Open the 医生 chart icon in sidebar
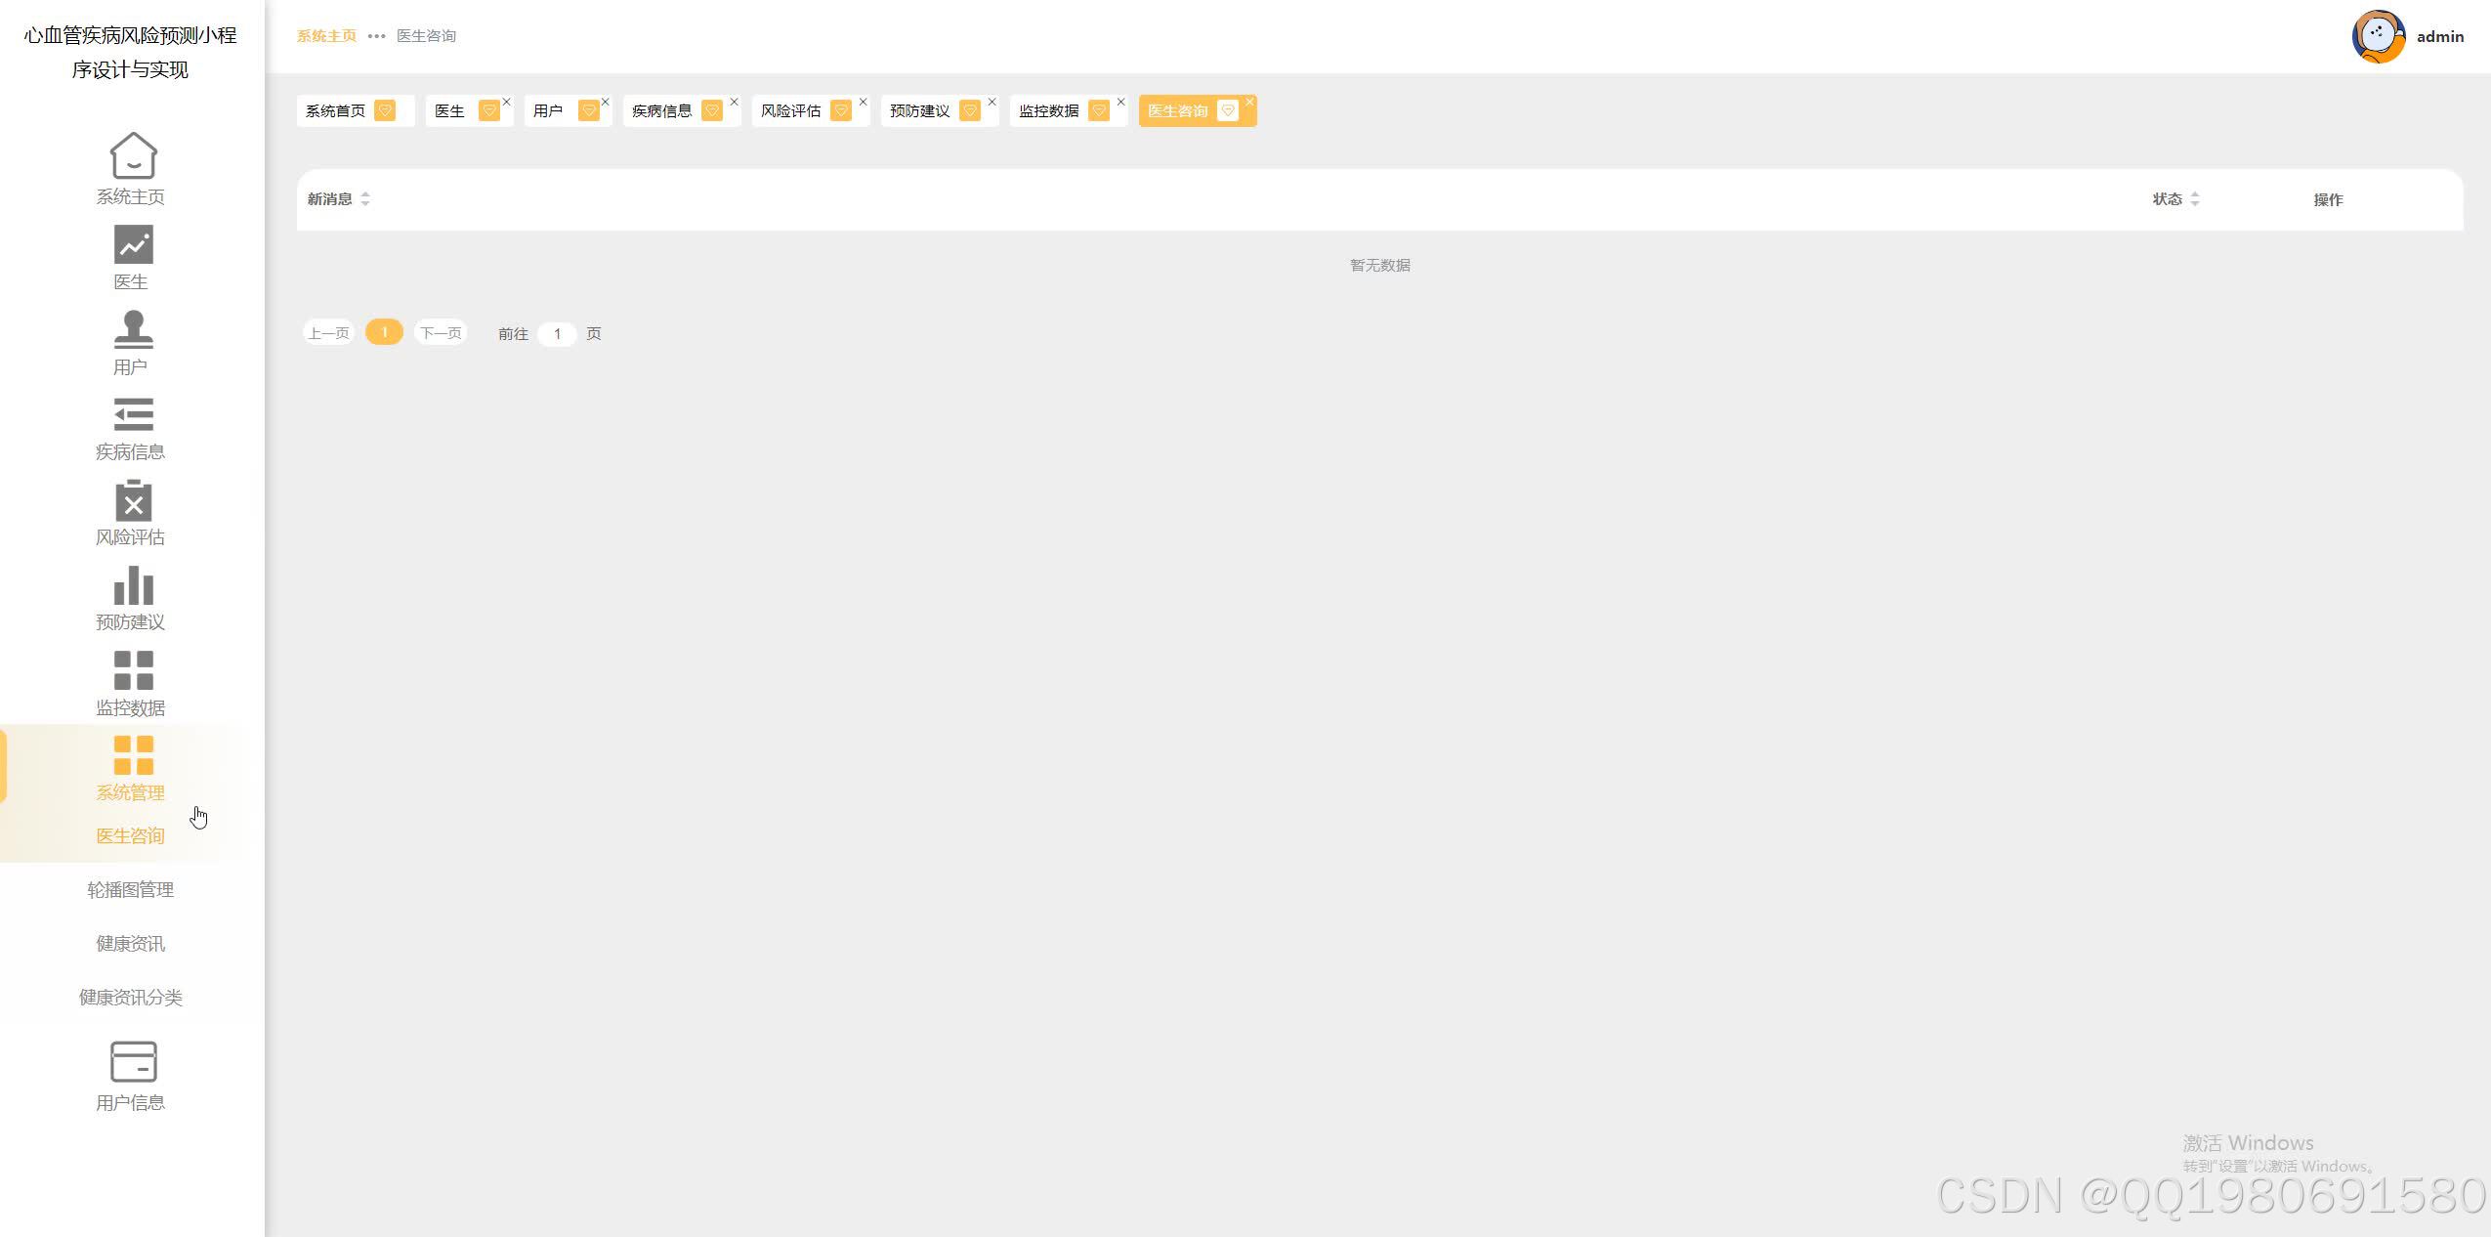 [133, 244]
